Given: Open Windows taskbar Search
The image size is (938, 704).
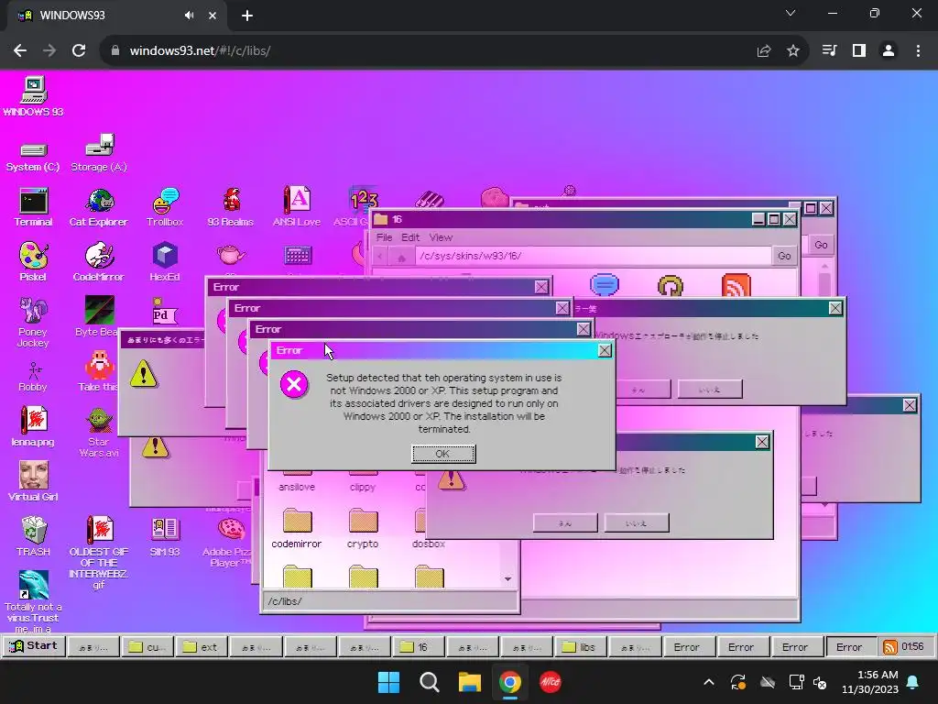Looking at the screenshot, I should coord(429,682).
